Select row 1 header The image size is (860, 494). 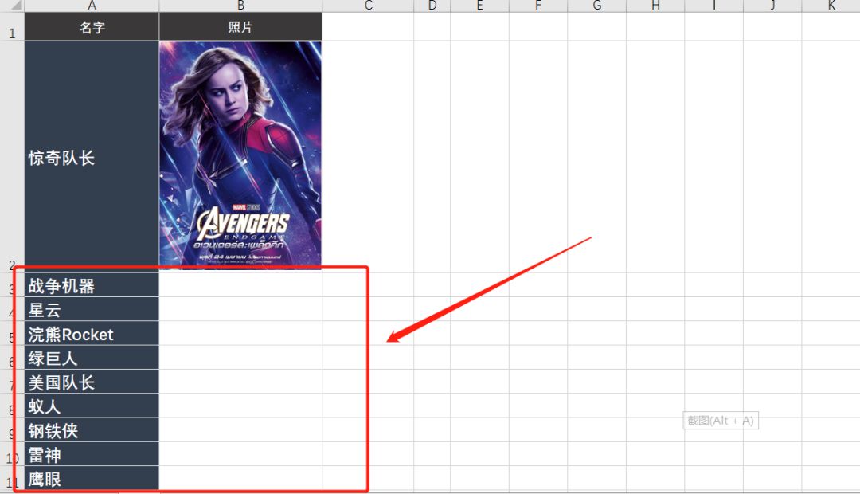[12, 26]
